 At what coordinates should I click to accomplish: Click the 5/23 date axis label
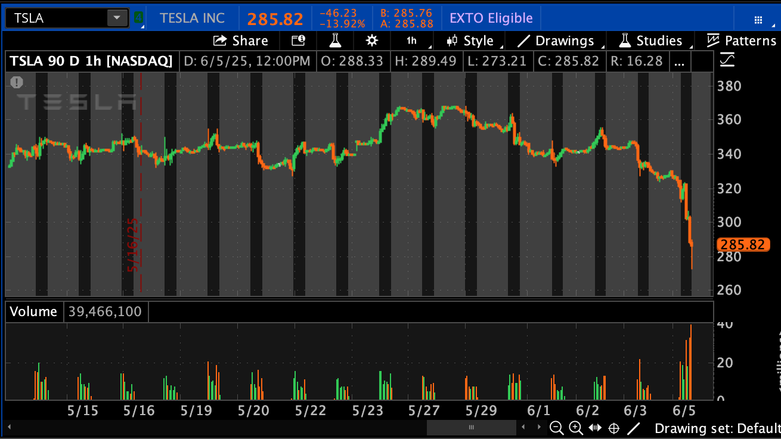pos(367,411)
